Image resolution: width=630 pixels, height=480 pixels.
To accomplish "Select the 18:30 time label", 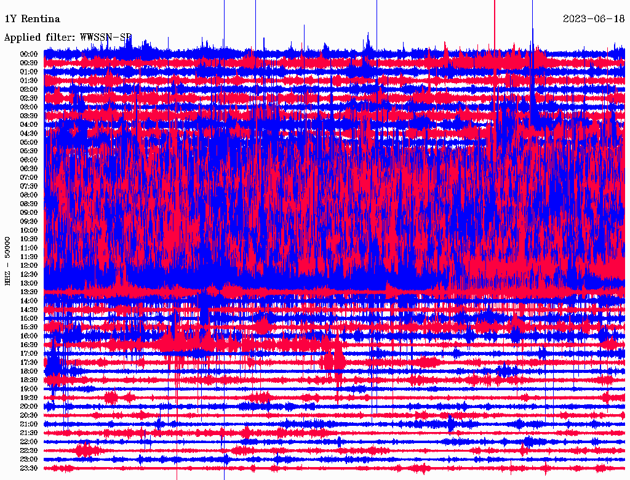I will (29, 380).
